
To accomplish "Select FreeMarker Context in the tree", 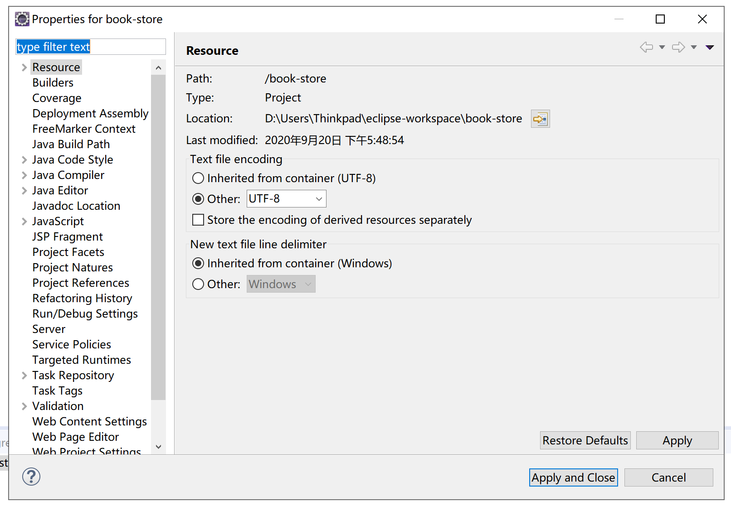I will point(84,129).
